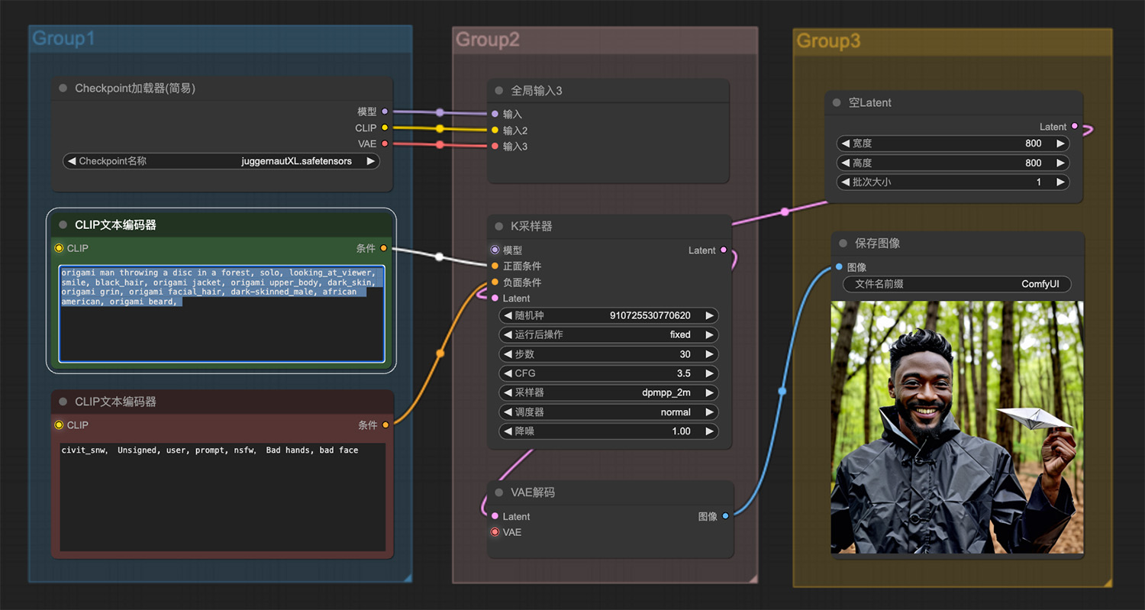Click the 正面条件 input port on K采样器
1145x610 pixels.
(495, 266)
